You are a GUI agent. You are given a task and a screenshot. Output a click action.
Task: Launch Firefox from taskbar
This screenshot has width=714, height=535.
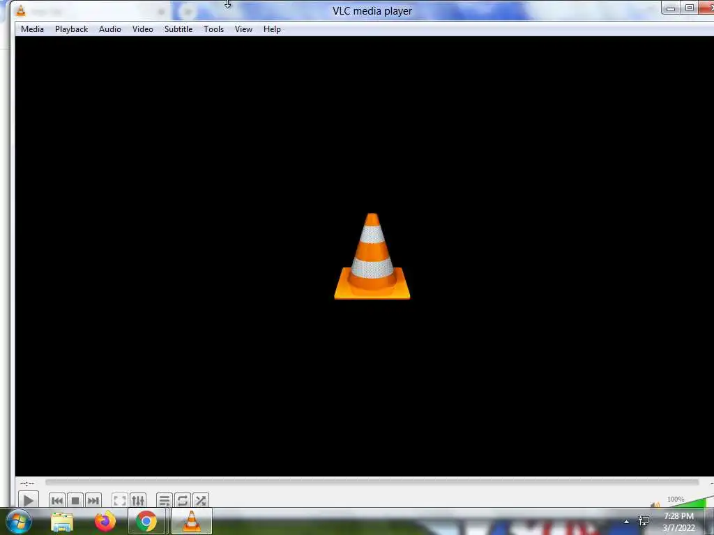tap(105, 522)
